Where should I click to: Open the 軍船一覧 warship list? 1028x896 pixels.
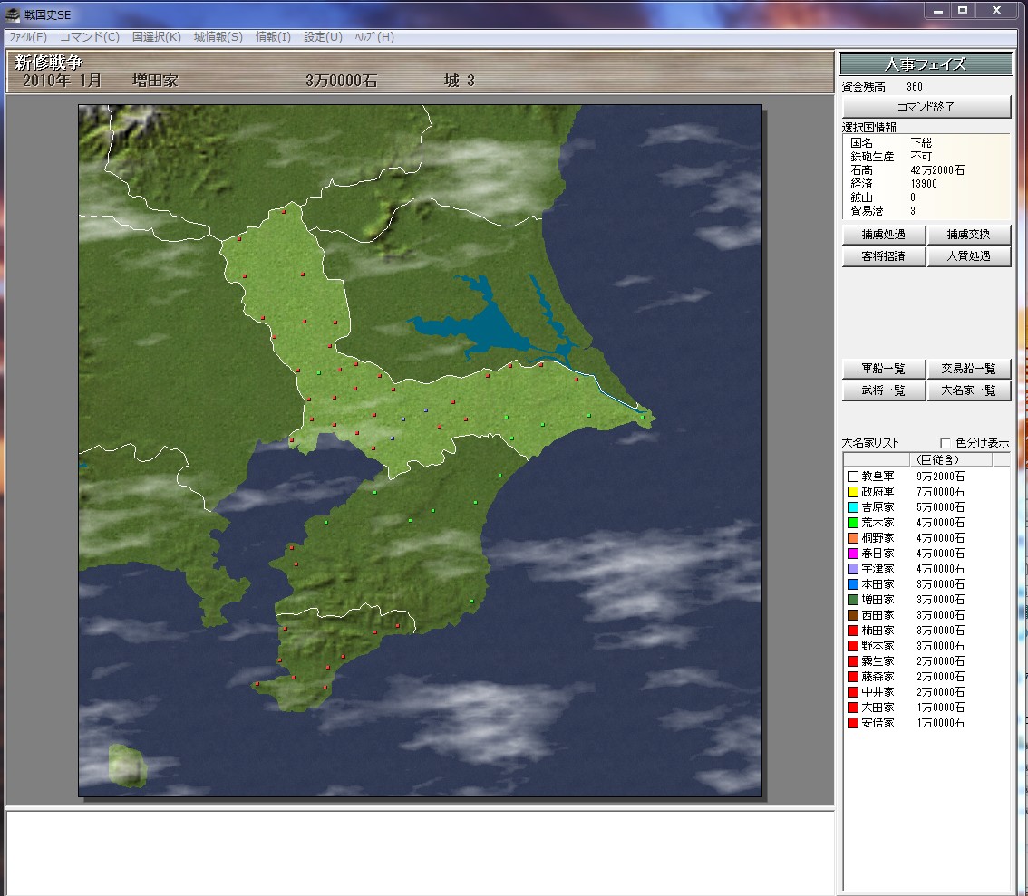(883, 369)
